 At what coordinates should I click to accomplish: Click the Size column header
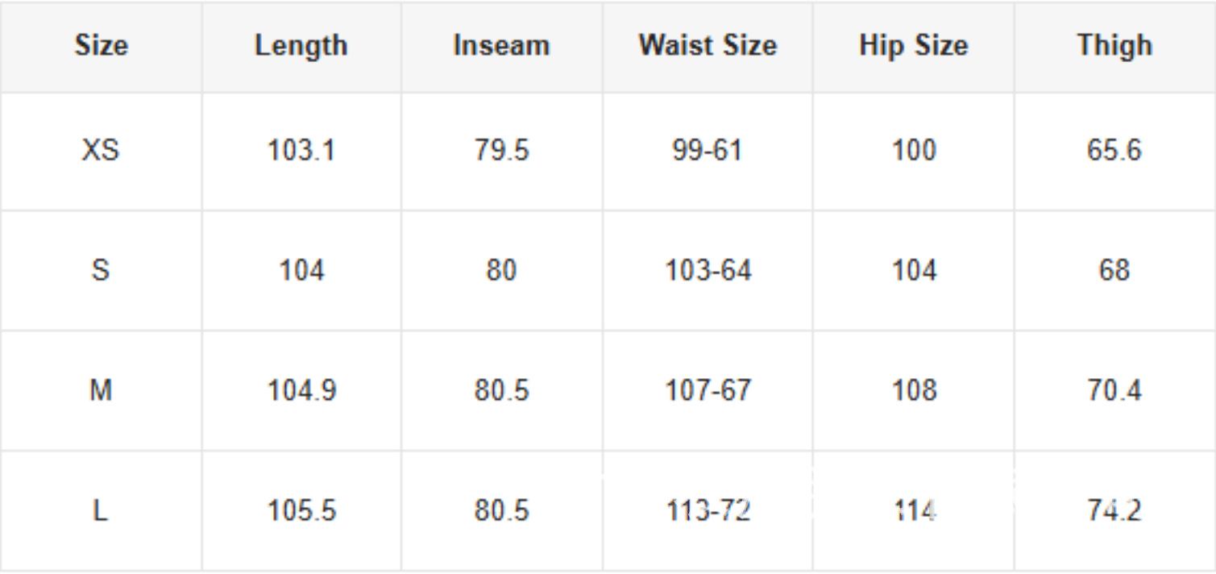click(x=101, y=46)
